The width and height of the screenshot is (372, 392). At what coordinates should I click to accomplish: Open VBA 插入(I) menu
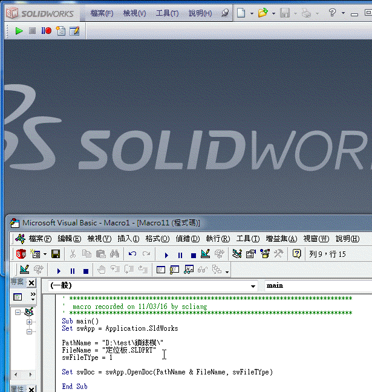tap(128, 239)
